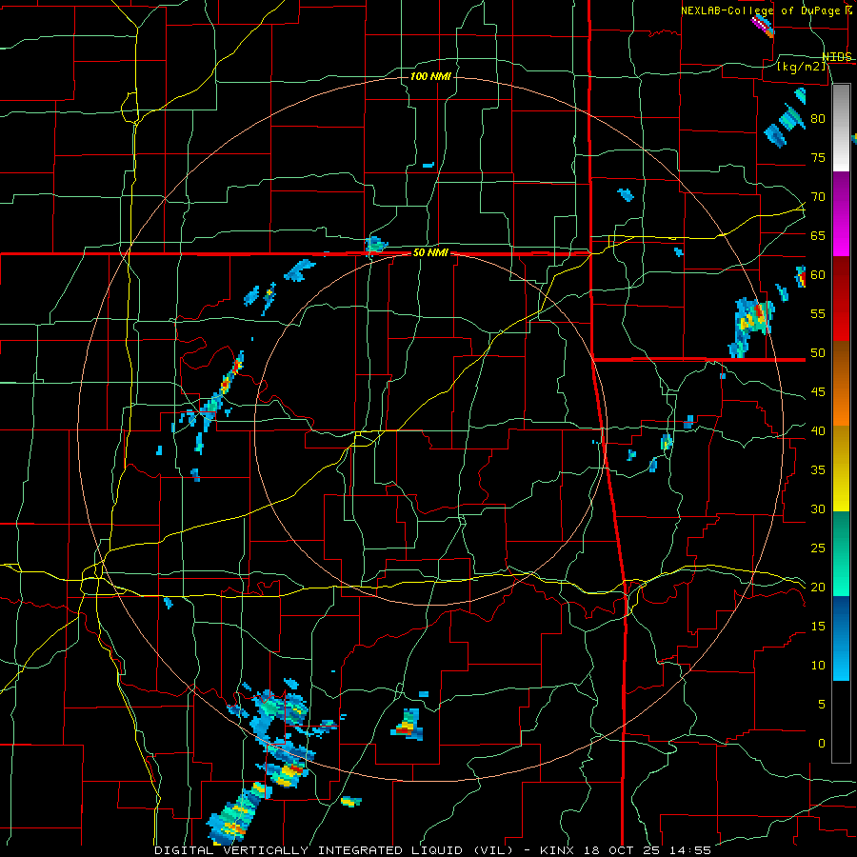Click the scale value 80
Viewport: 857px width, 857px height.
click(818, 119)
